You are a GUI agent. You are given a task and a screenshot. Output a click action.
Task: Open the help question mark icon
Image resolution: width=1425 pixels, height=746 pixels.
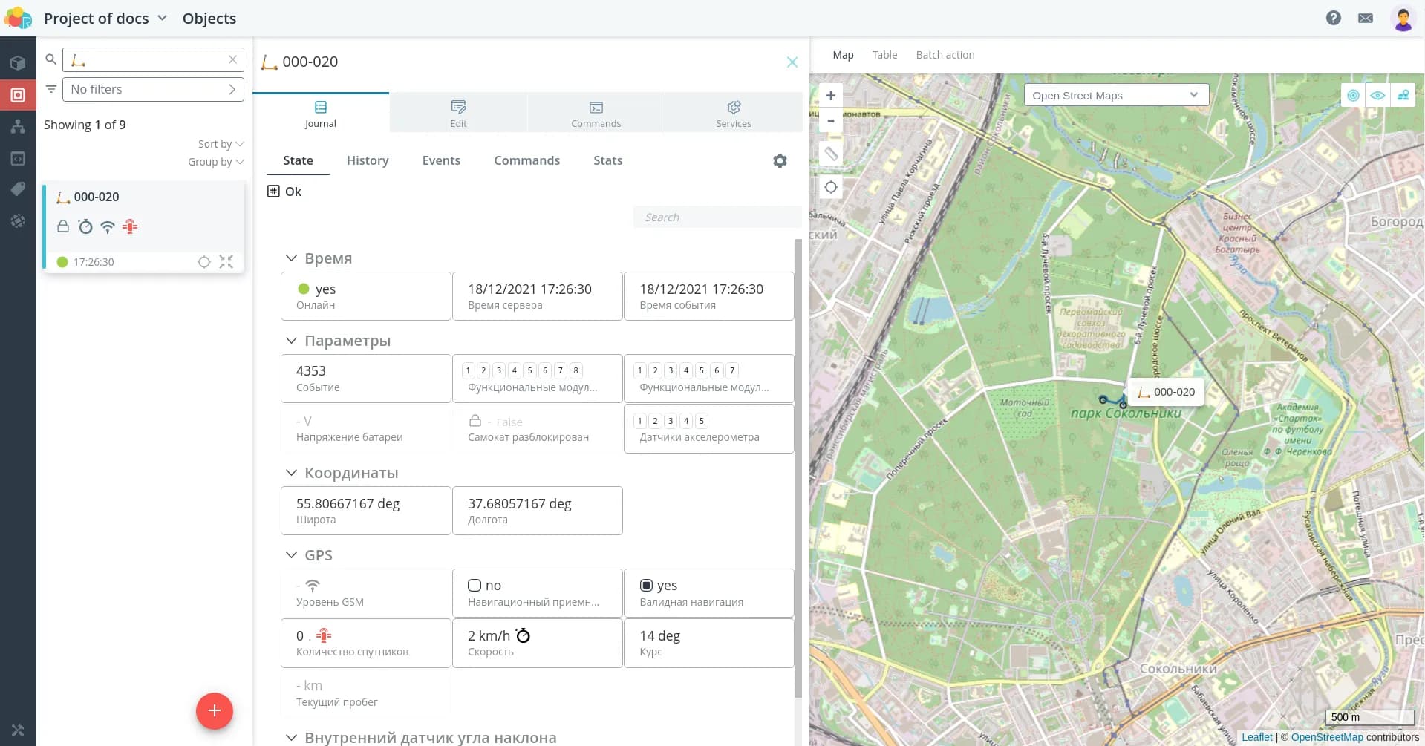[x=1334, y=18]
